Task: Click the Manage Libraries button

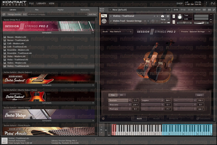Action: coord(14,14)
